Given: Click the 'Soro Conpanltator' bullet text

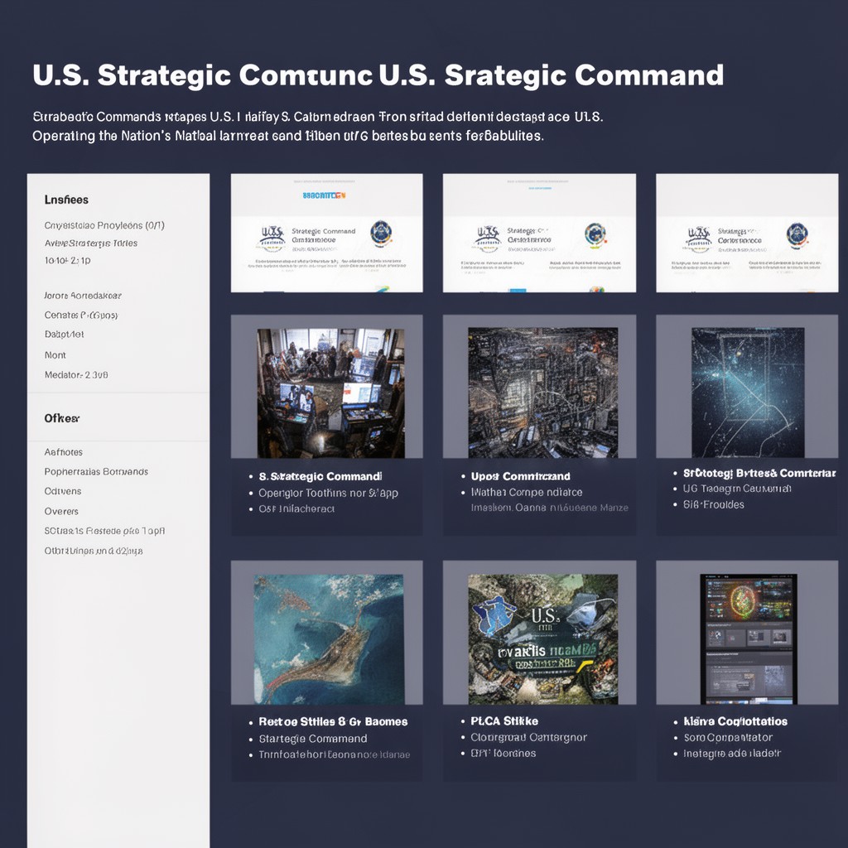Looking at the screenshot, I should tap(728, 738).
